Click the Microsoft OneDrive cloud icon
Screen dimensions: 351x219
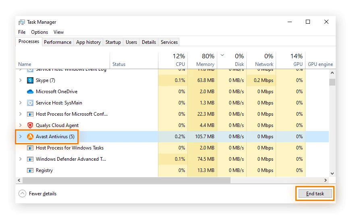(x=30, y=92)
